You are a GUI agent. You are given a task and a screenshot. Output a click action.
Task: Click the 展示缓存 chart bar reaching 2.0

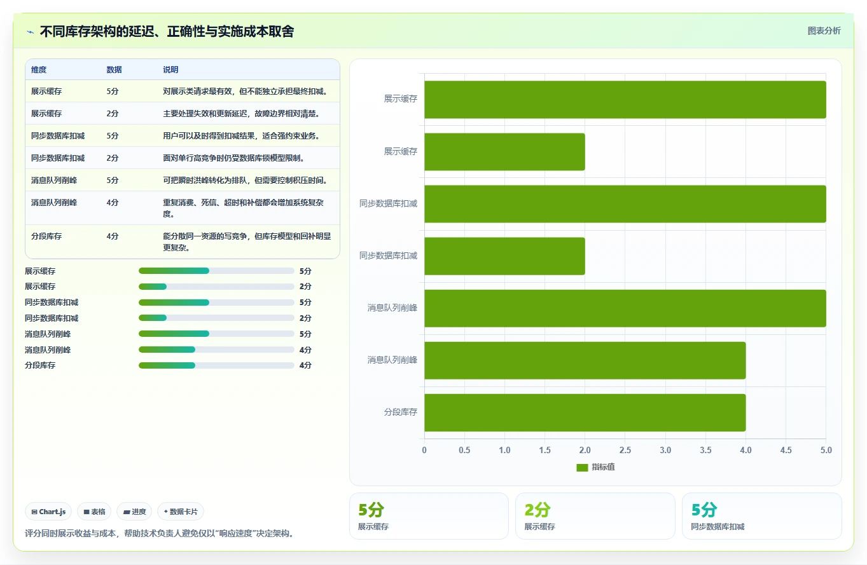(x=504, y=151)
